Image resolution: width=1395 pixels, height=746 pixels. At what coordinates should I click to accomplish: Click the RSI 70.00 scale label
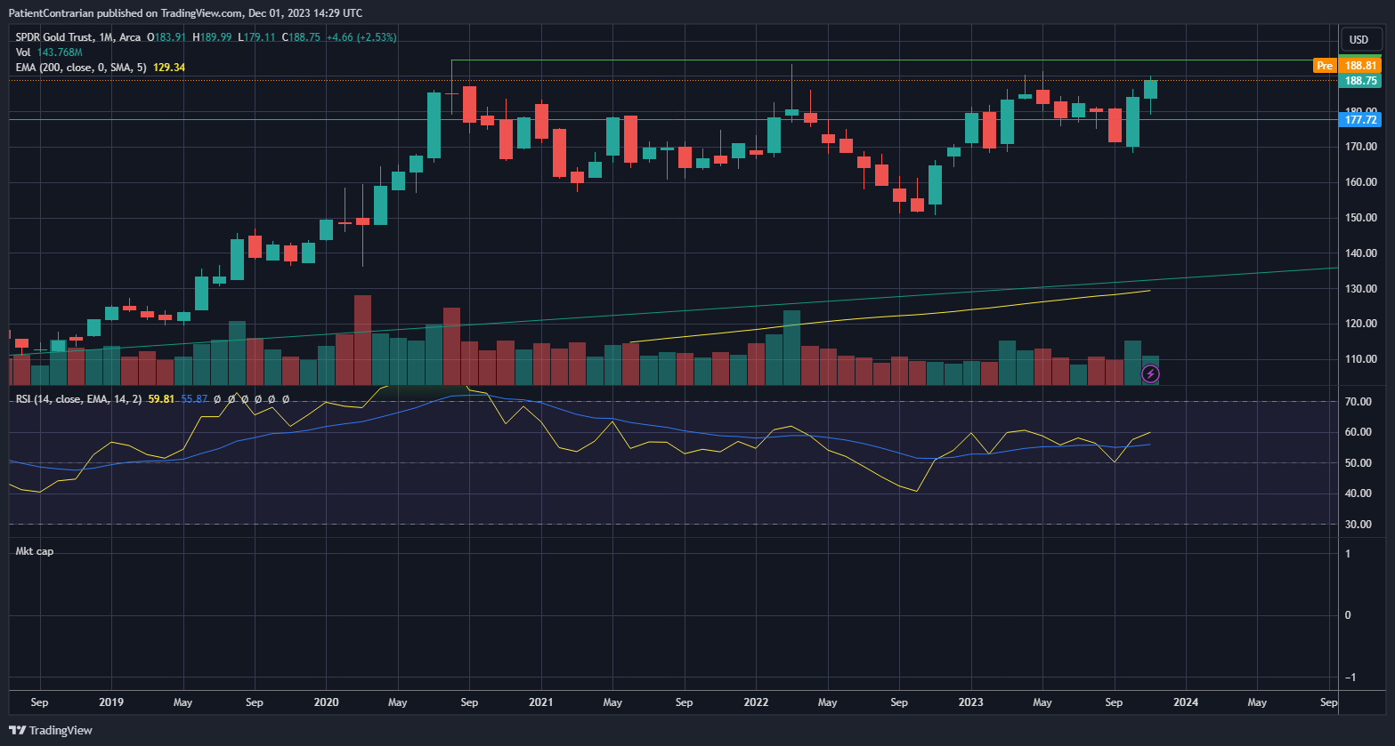click(x=1358, y=402)
